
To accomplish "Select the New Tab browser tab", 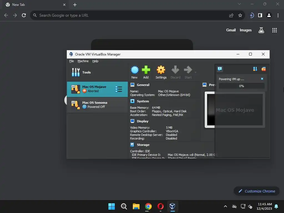I will 36,5.
